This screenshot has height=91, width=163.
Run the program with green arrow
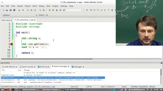point(53,10)
